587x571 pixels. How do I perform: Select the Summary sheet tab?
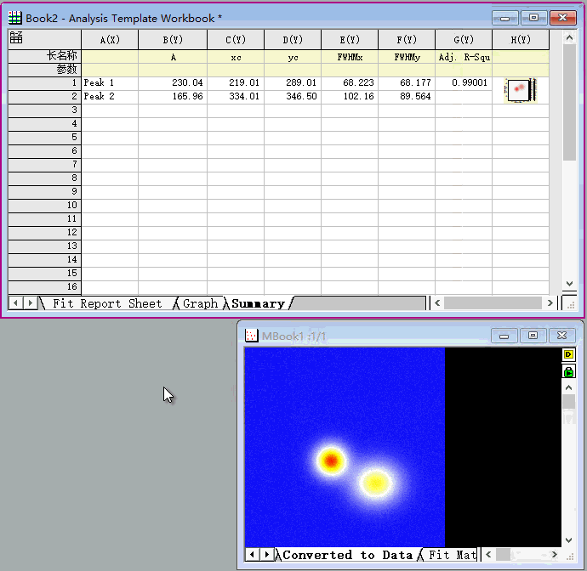(257, 303)
